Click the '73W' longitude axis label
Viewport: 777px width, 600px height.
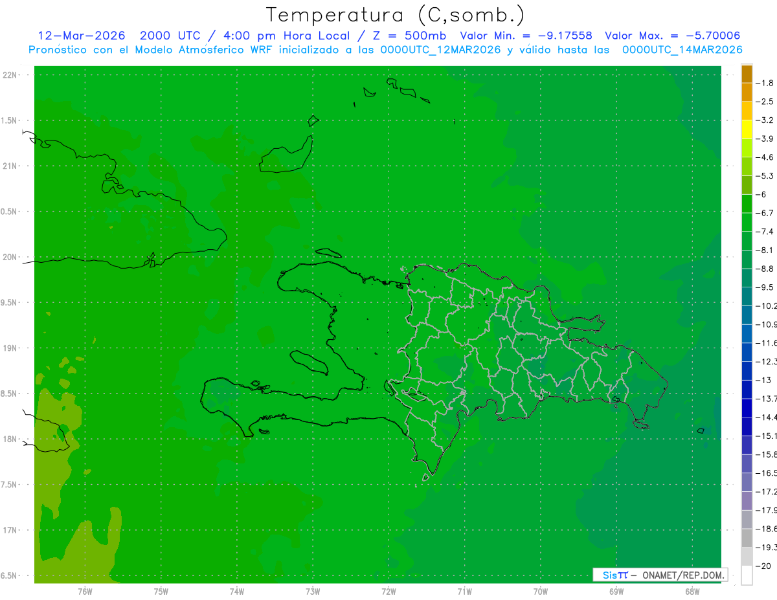click(x=313, y=592)
